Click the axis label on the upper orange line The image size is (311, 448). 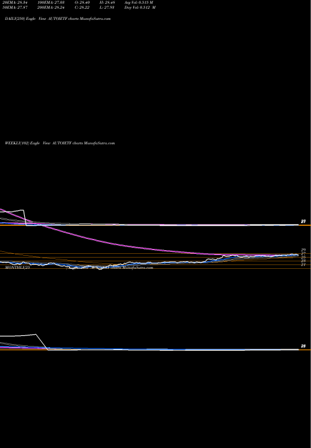pyautogui.click(x=304, y=222)
